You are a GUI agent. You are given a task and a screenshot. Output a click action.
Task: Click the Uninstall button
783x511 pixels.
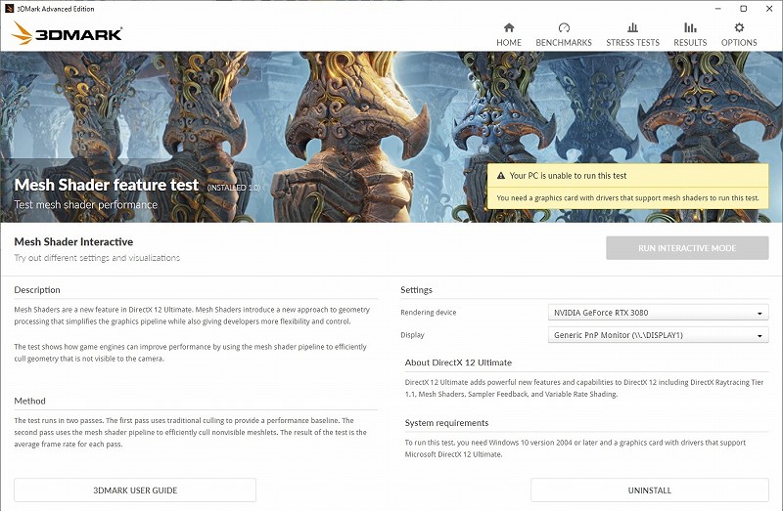(x=649, y=490)
